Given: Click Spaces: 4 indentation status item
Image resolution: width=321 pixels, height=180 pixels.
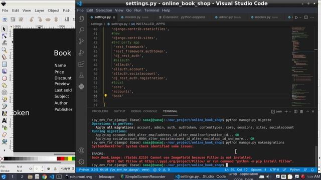Looking at the screenshot, I should click(x=259, y=170).
